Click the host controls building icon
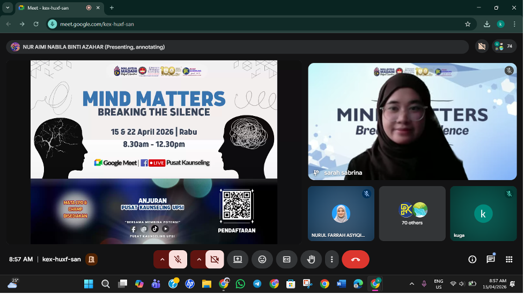The width and height of the screenshot is (524, 294). pos(92,259)
